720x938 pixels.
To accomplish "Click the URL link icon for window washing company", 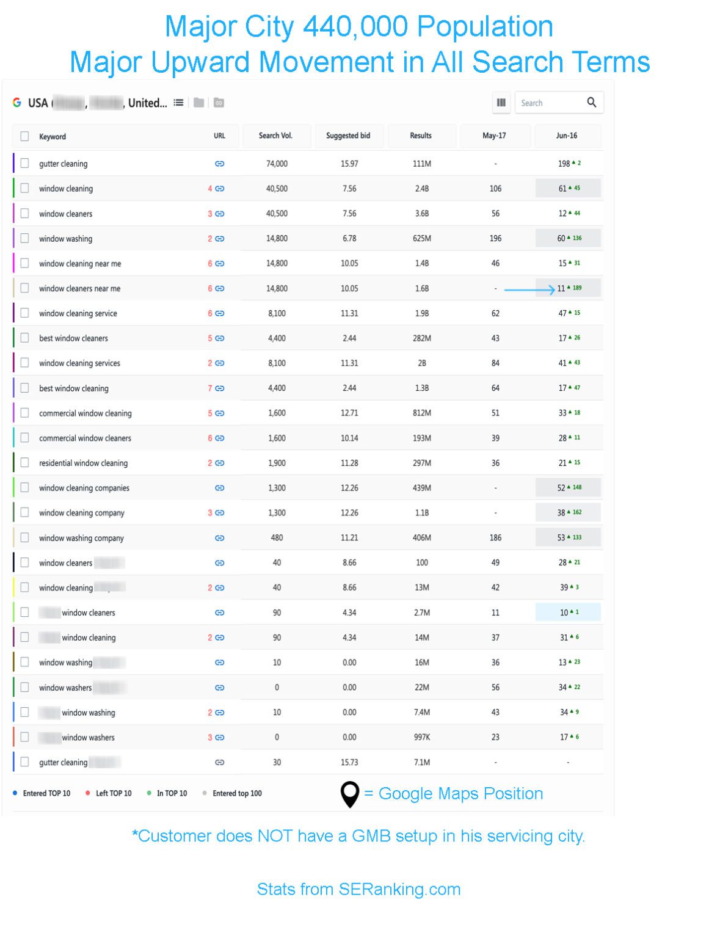I will coord(220,538).
